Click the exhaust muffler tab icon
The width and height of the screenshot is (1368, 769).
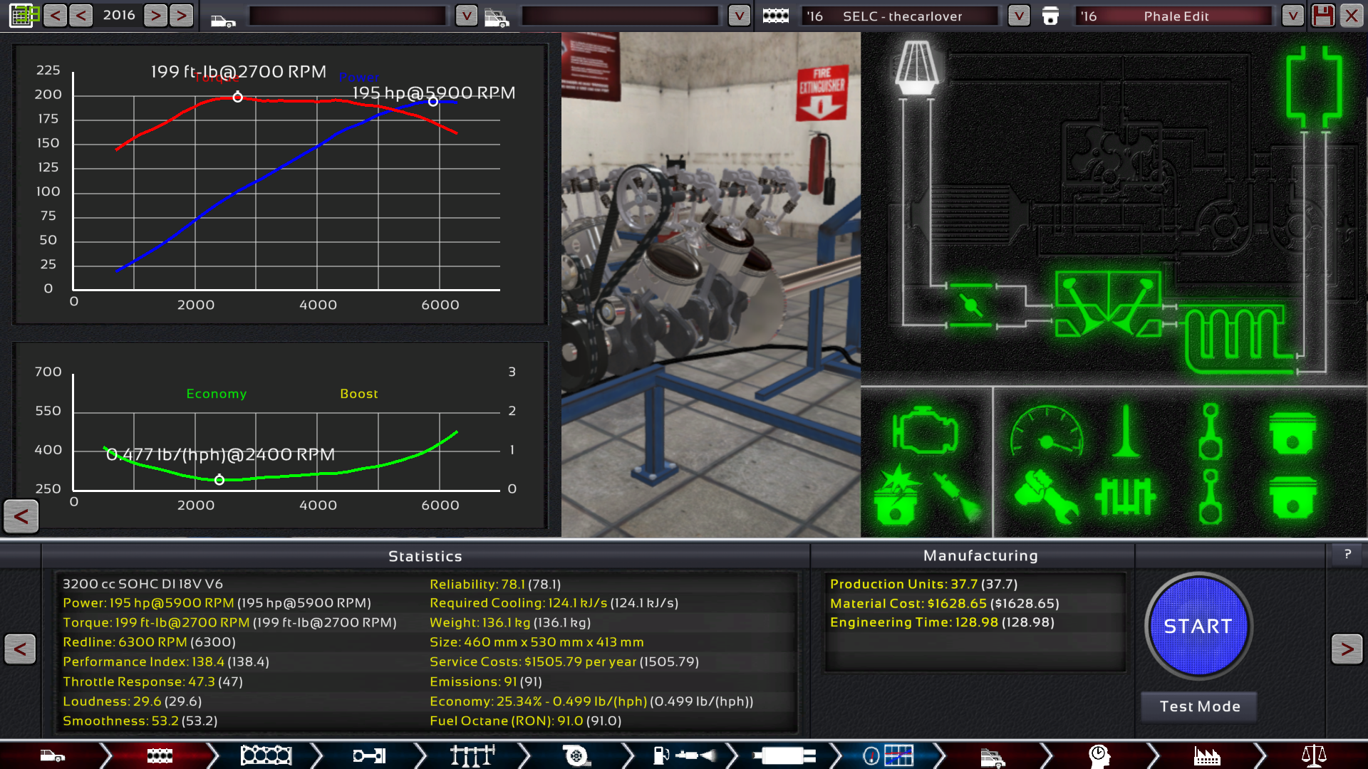point(784,755)
